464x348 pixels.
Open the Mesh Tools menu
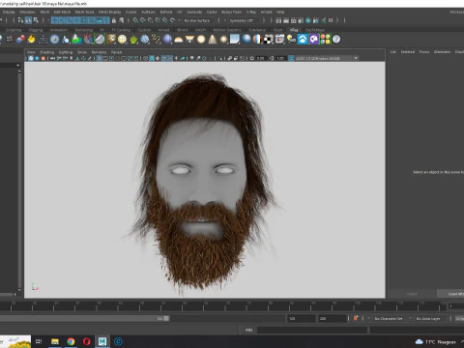(84, 12)
